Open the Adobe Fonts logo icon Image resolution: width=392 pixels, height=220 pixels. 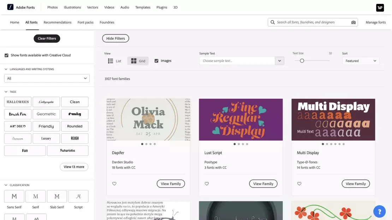tap(10, 7)
